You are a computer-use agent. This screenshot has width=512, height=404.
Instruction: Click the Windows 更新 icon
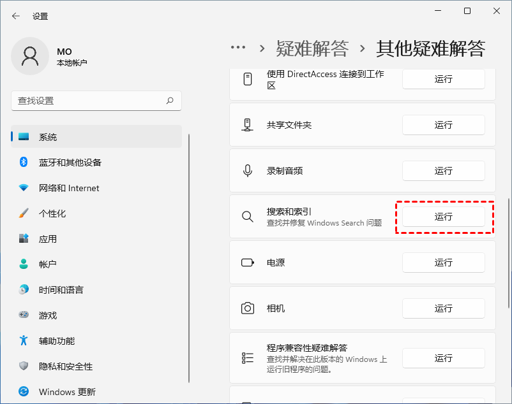coord(22,391)
